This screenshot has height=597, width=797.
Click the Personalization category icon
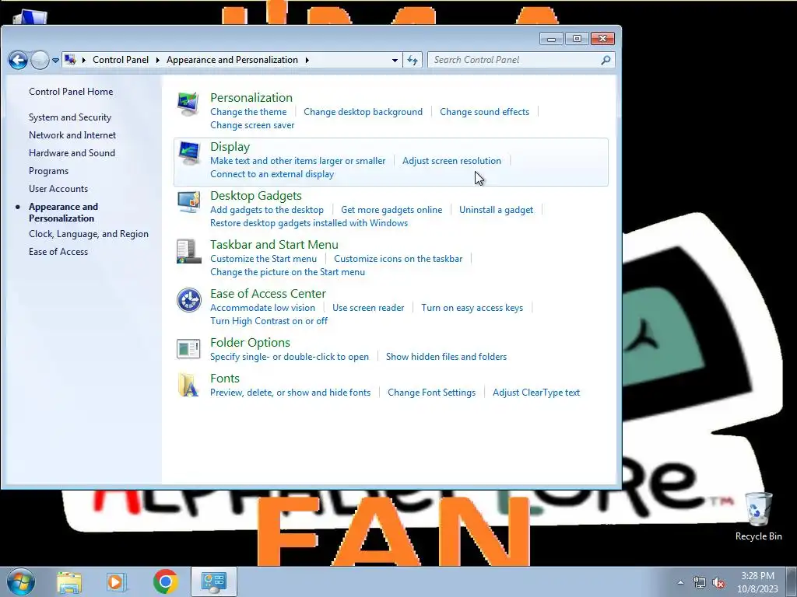tap(188, 104)
